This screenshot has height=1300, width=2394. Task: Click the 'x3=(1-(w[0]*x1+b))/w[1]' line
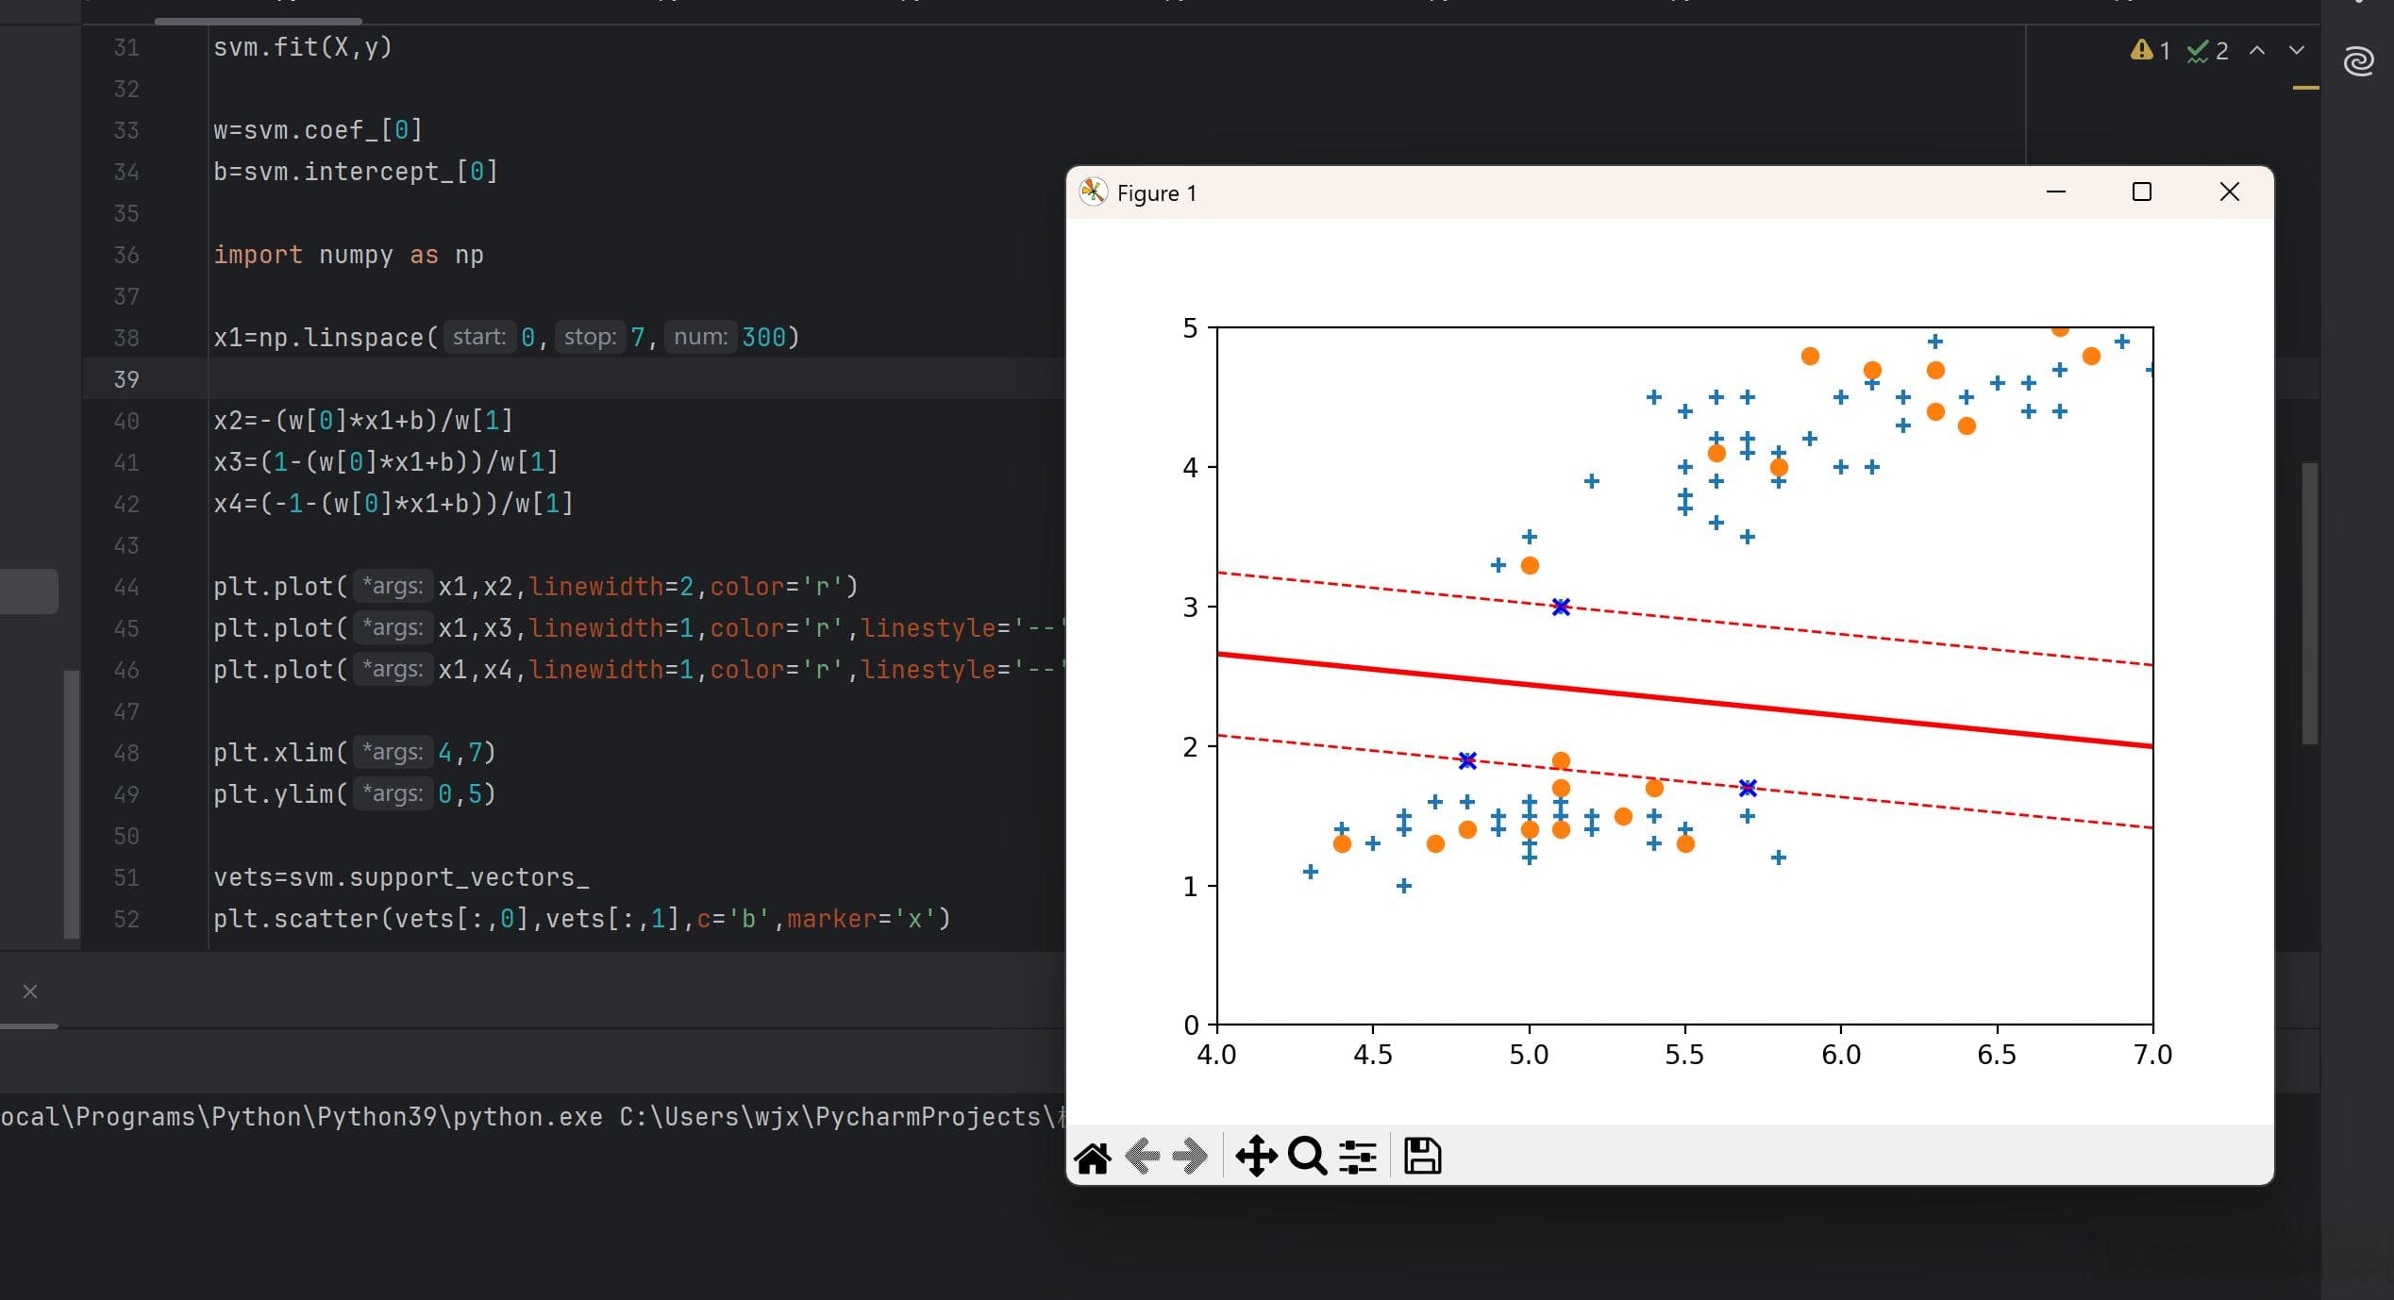386,462
